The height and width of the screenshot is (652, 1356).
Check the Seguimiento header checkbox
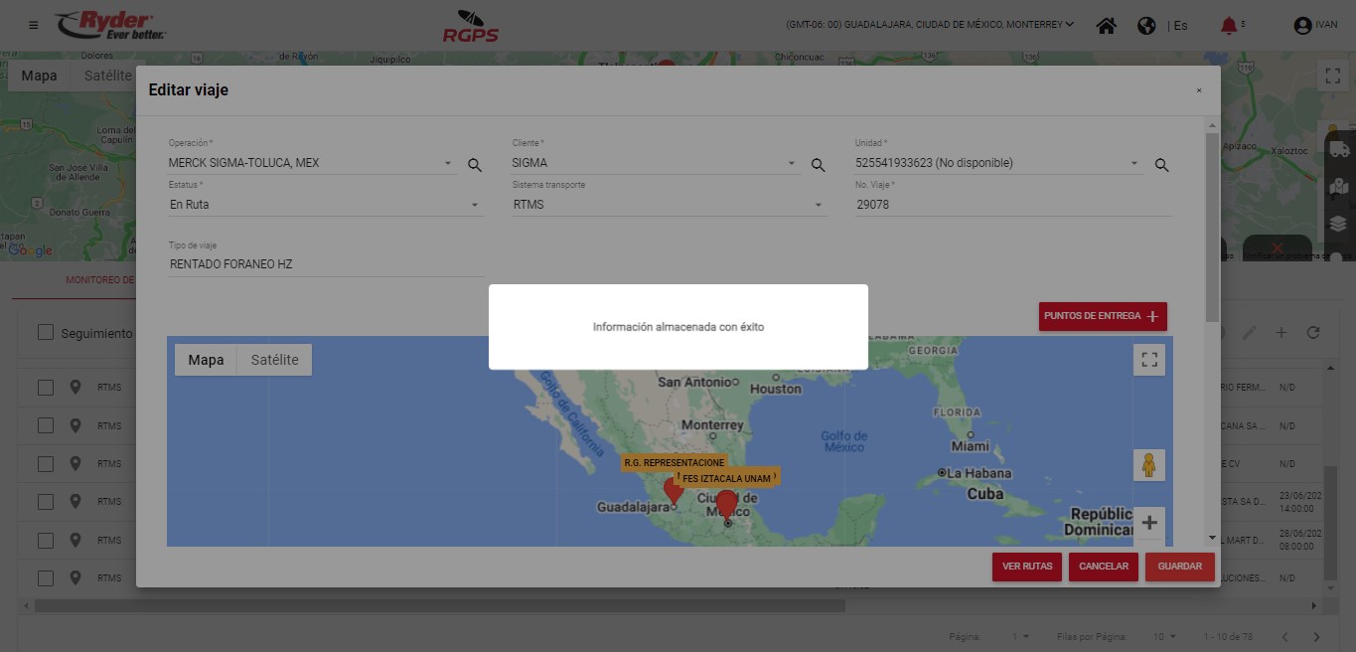(x=46, y=333)
